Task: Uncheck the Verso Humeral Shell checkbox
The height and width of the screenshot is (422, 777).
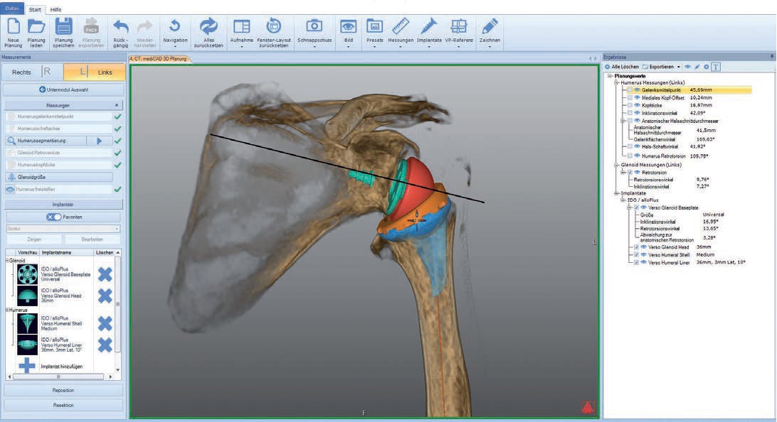Action: tap(636, 254)
